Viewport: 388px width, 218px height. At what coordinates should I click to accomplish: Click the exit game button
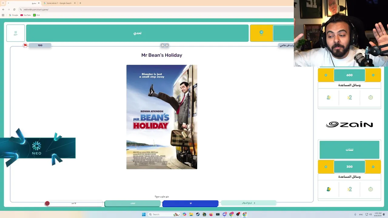pos(15,33)
